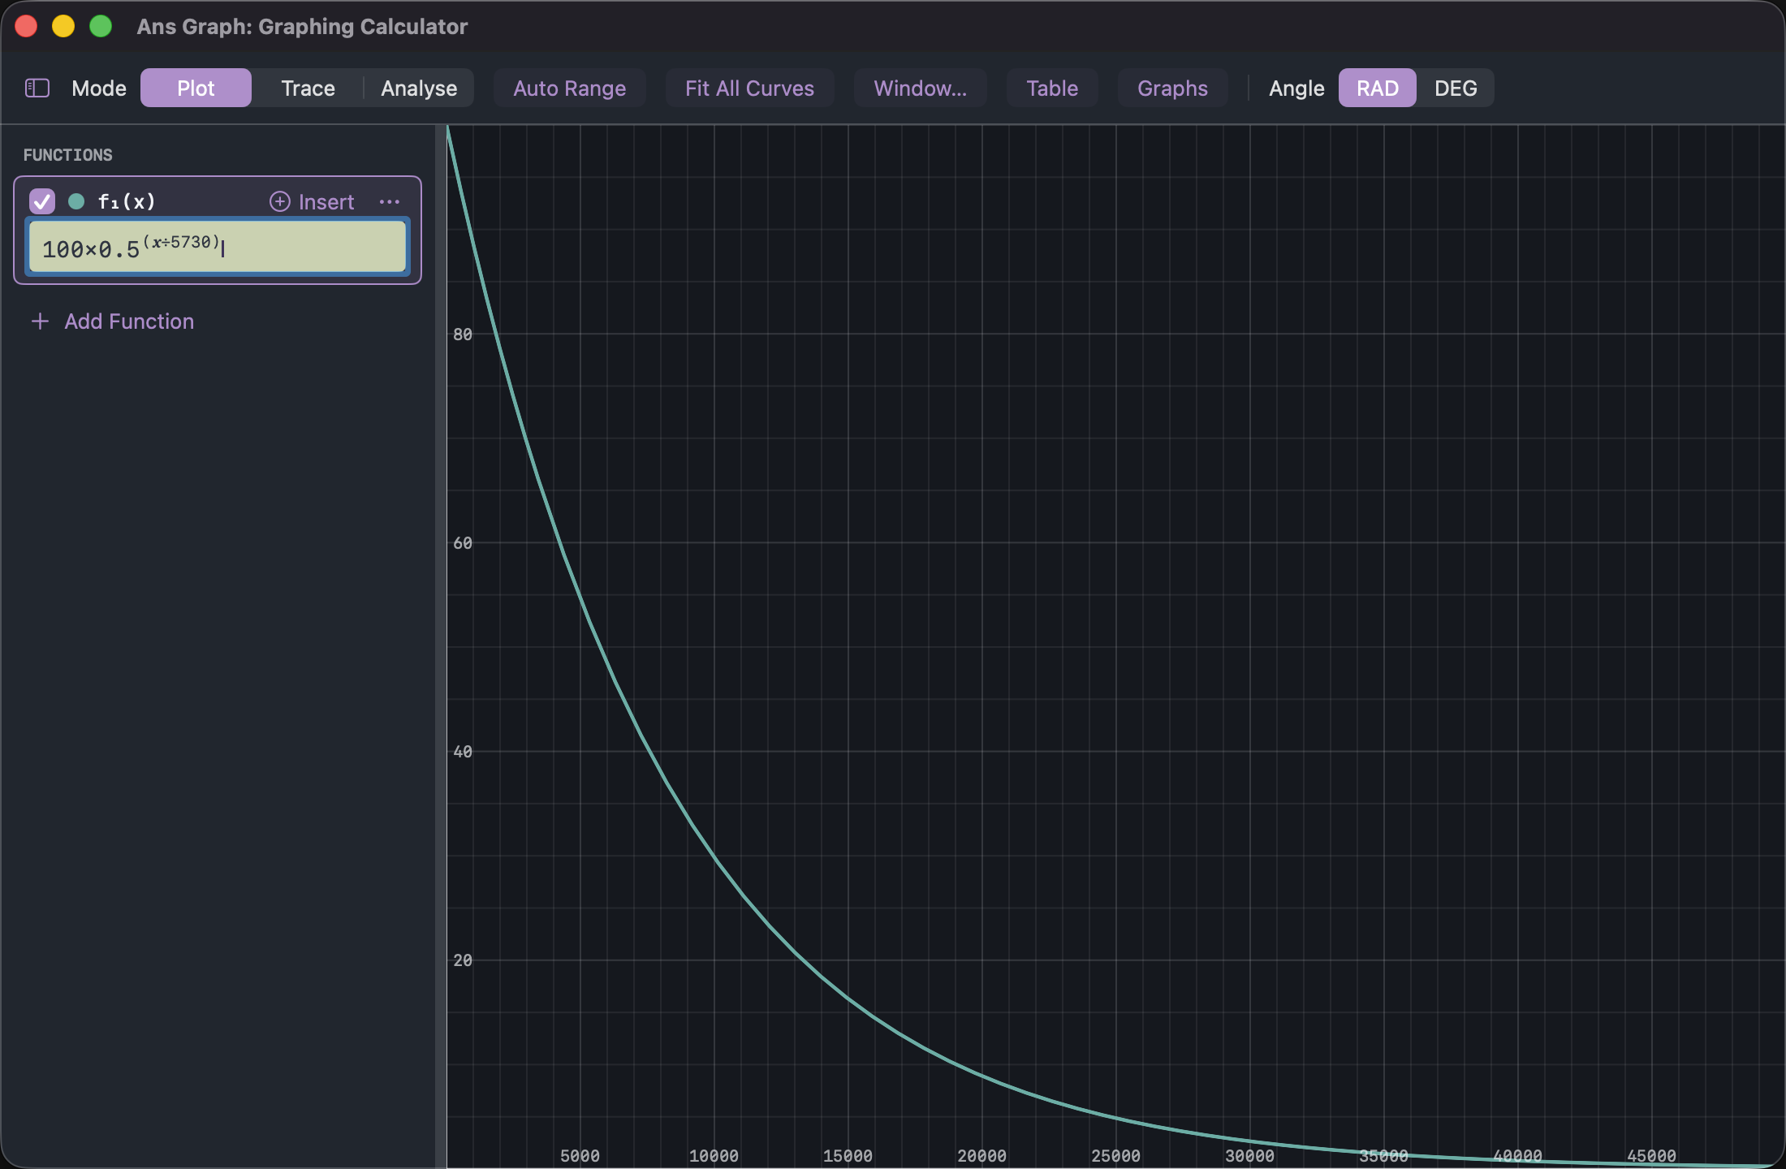Viewport: 1786px width, 1169px height.
Task: Focus the 100×0.5^(x÷5730) expression field
Action: click(x=218, y=247)
